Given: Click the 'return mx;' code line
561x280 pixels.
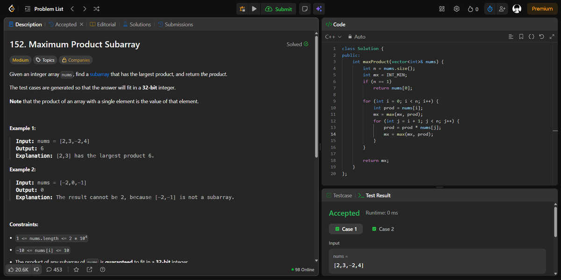Looking at the screenshot, I should point(376,160).
